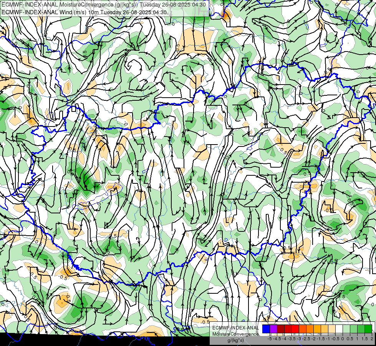376x346 pixels.
Task: Click the 1.5 tick label on legend scale
Action: 365,339
